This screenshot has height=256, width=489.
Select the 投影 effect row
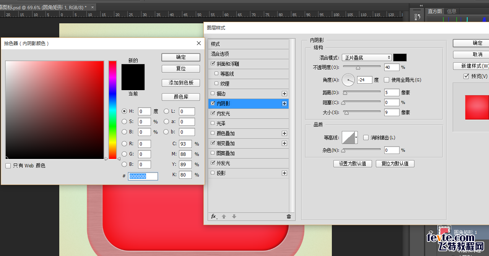(248, 173)
